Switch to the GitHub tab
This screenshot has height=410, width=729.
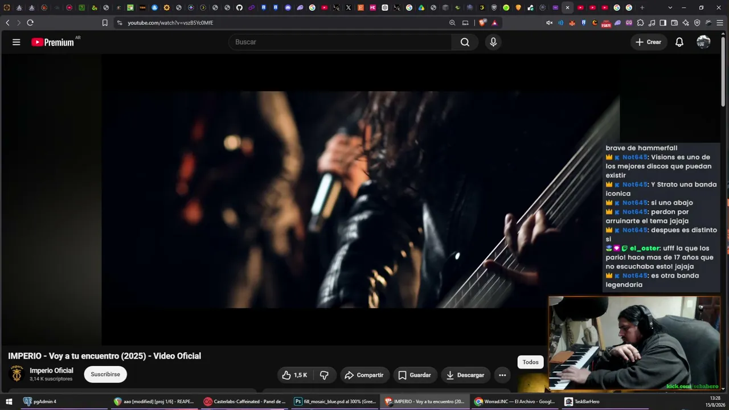pos(239,7)
